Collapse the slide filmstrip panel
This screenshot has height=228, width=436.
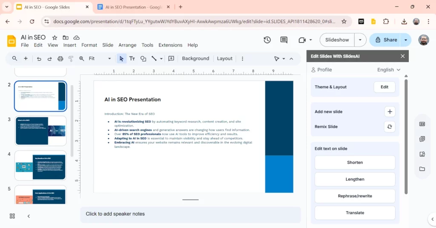click(29, 216)
